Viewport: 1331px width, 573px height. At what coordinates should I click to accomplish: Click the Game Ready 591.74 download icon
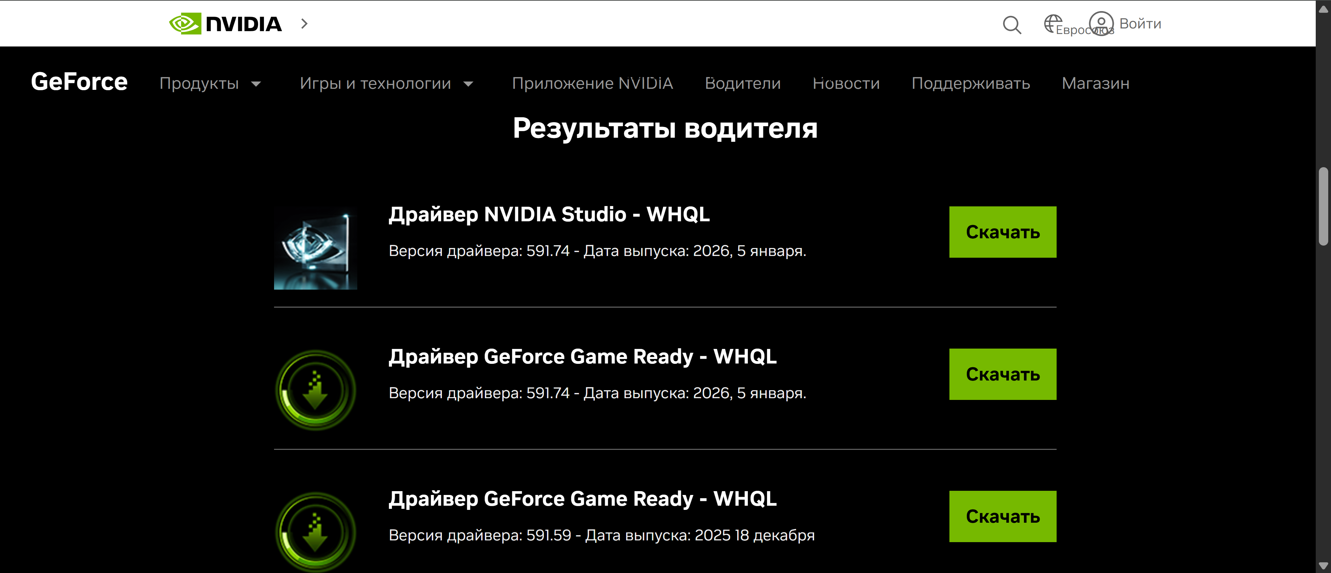pyautogui.click(x=315, y=390)
